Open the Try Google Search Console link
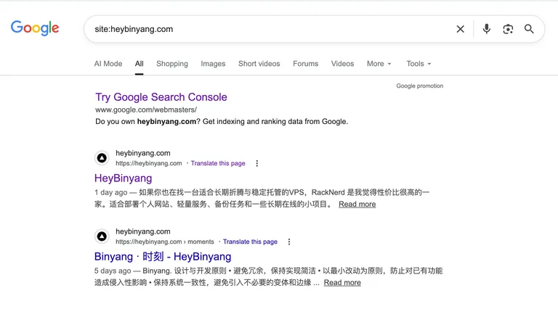Image resolution: width=558 pixels, height=317 pixels. [x=161, y=97]
